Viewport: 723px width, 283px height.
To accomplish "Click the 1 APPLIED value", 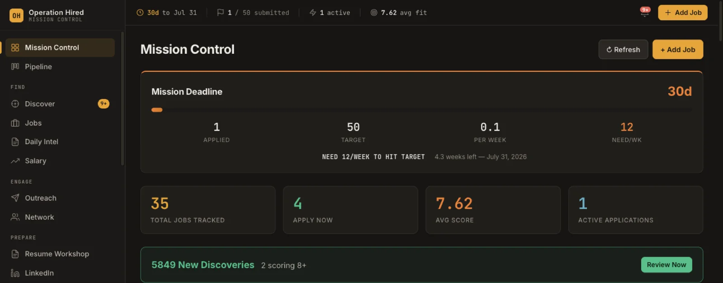I will pos(216,127).
